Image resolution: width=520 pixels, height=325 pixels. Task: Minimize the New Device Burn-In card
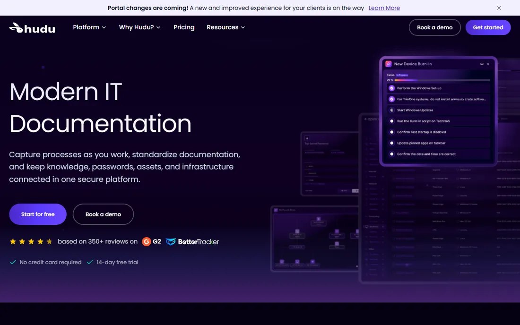[482, 64]
